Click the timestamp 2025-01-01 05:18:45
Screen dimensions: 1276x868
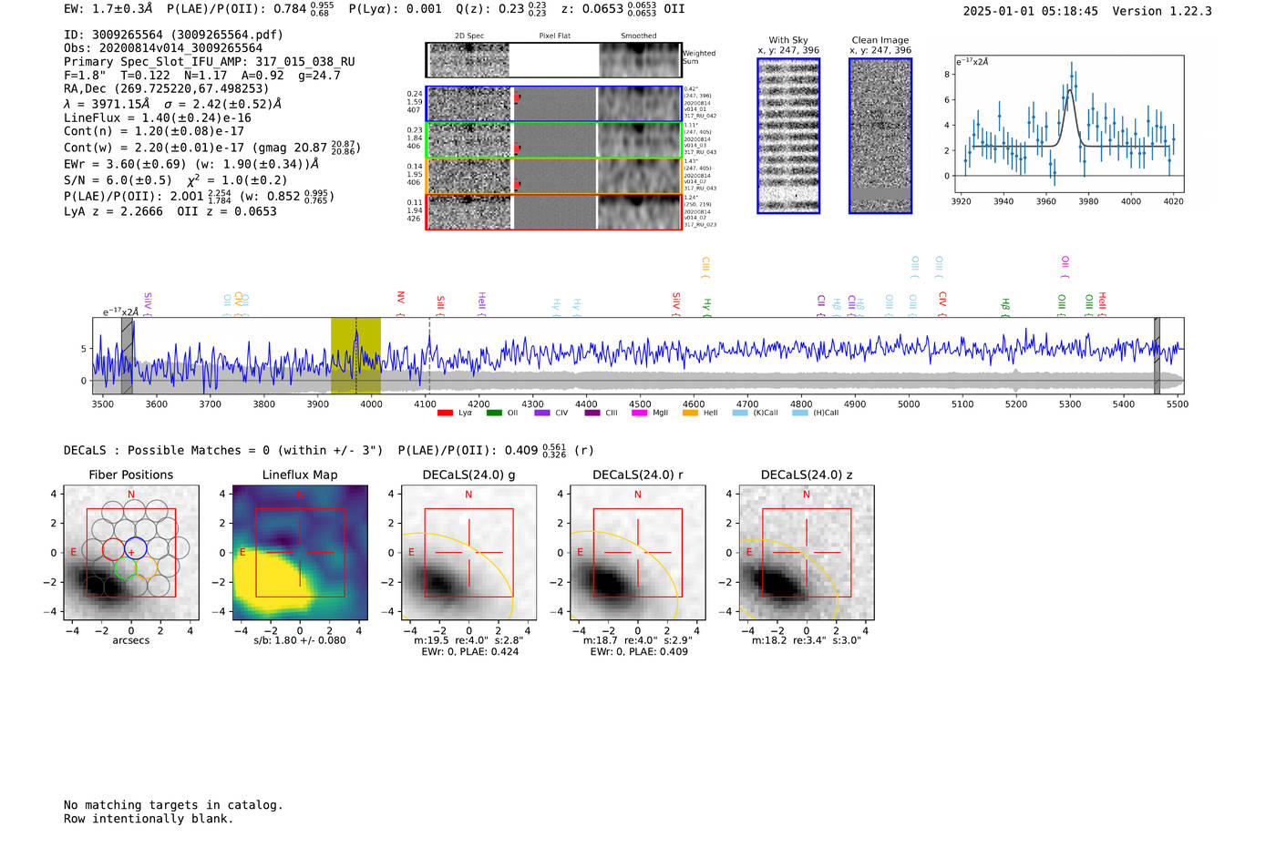click(1031, 11)
